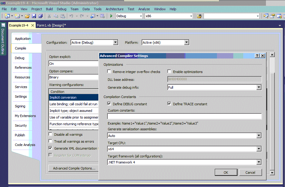Open the Analyze menu
The width and height of the screenshot is (285, 187).
[144, 9]
